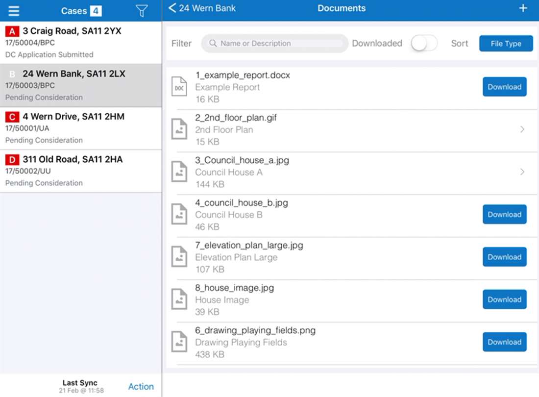Expand the 2_2nd_floor_plan.gif row chevron
The image size is (539, 397).
click(x=522, y=129)
